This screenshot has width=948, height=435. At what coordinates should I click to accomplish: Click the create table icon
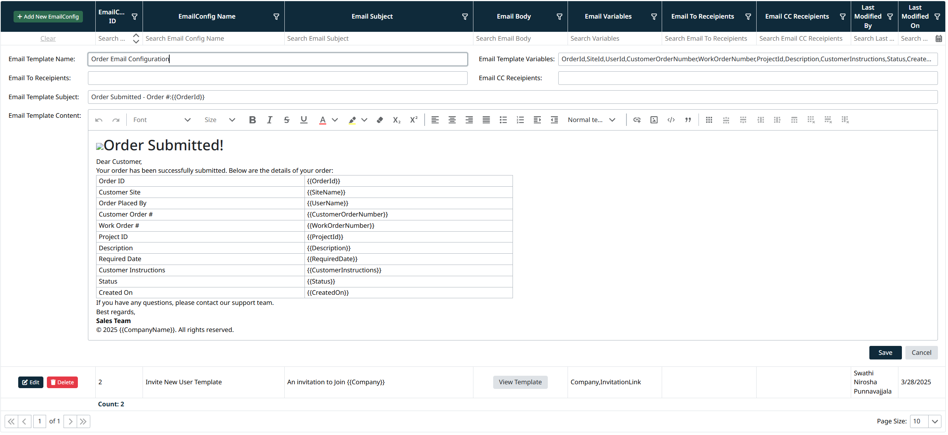(x=709, y=120)
